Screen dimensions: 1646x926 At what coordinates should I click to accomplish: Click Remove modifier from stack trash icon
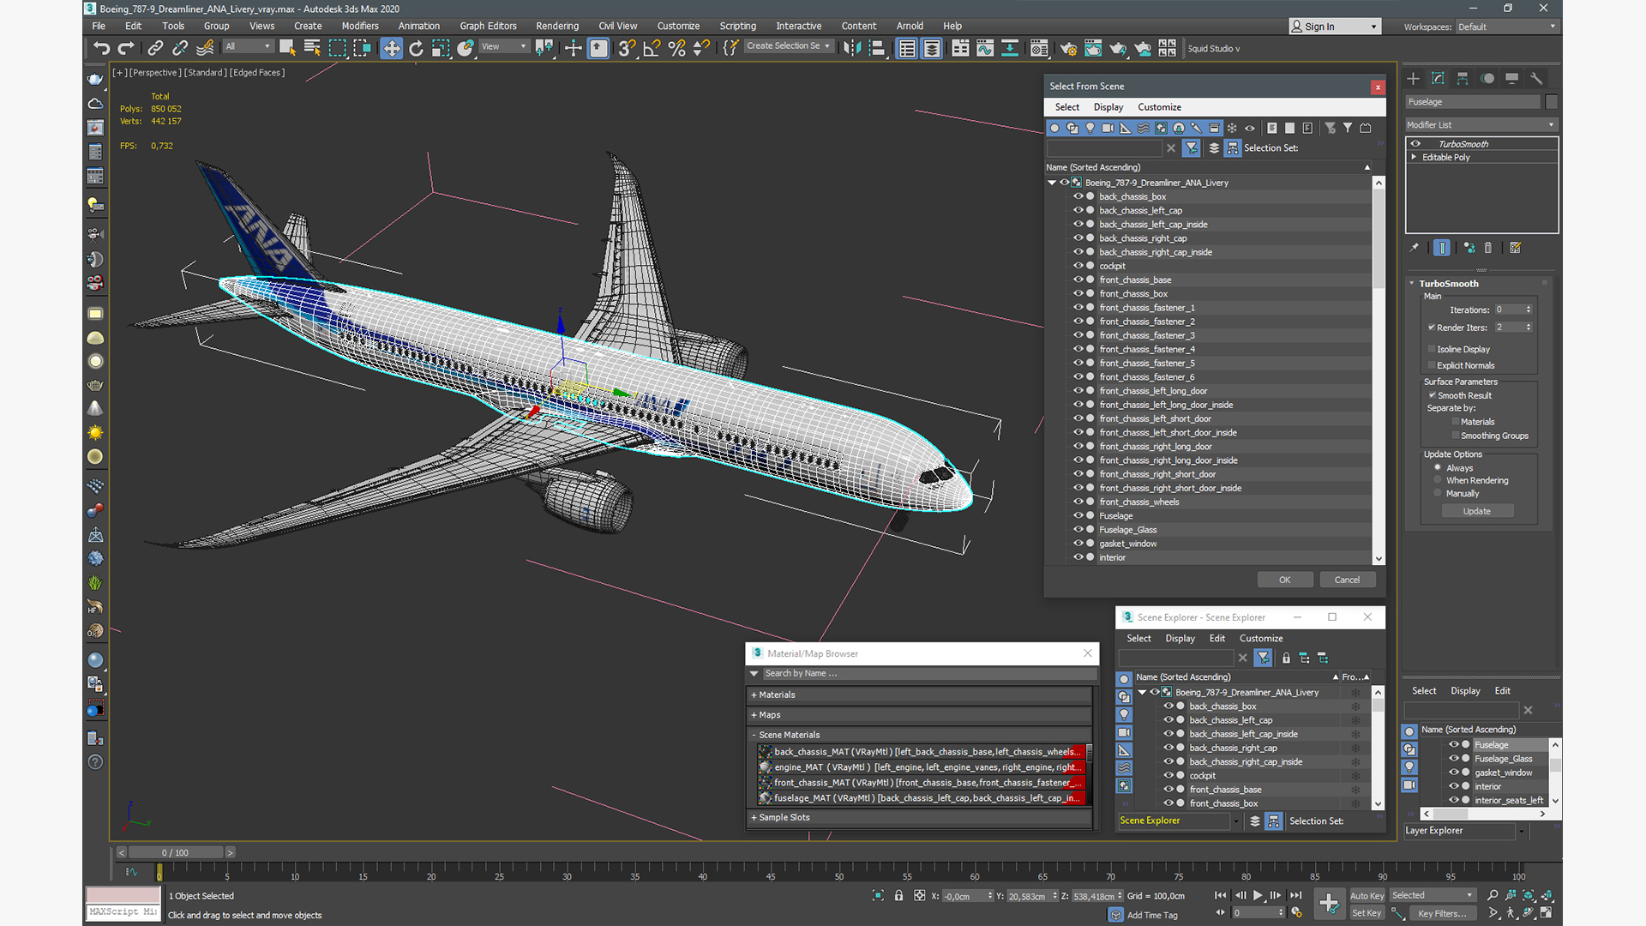tap(1488, 248)
